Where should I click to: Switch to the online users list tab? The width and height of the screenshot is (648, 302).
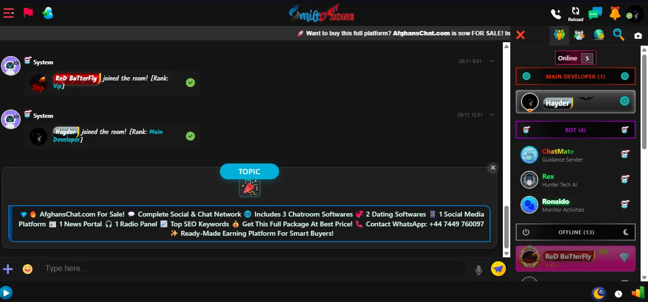(559, 35)
